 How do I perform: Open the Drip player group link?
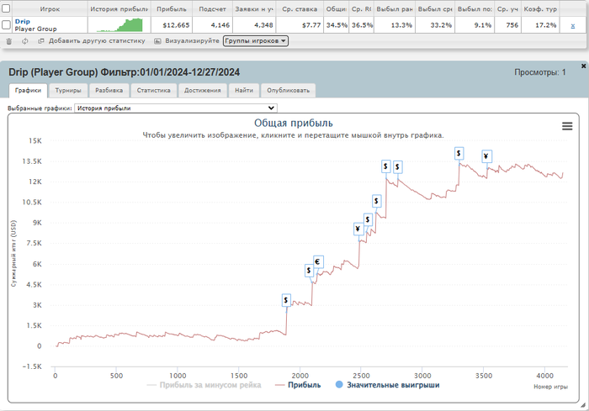point(23,21)
